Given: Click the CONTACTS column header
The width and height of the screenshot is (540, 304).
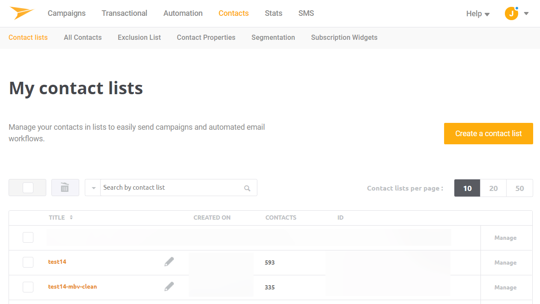Looking at the screenshot, I should [281, 218].
